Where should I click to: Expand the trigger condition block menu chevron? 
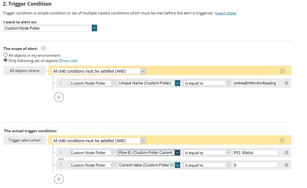(282, 141)
